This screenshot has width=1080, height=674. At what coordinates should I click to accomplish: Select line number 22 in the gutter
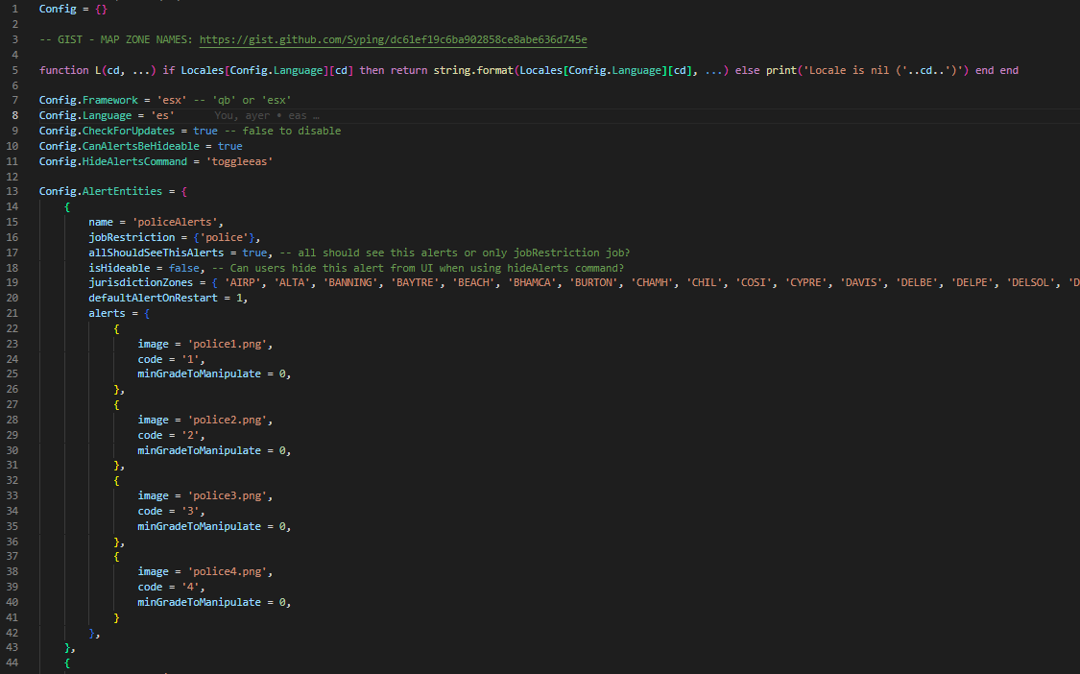point(12,328)
